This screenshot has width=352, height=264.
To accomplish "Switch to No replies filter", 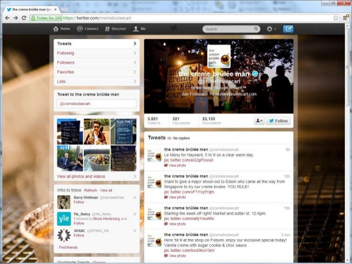I will coord(182,138).
